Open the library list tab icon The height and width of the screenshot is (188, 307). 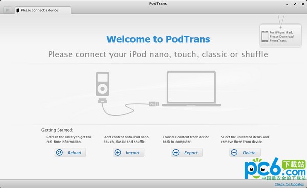click(8, 10)
